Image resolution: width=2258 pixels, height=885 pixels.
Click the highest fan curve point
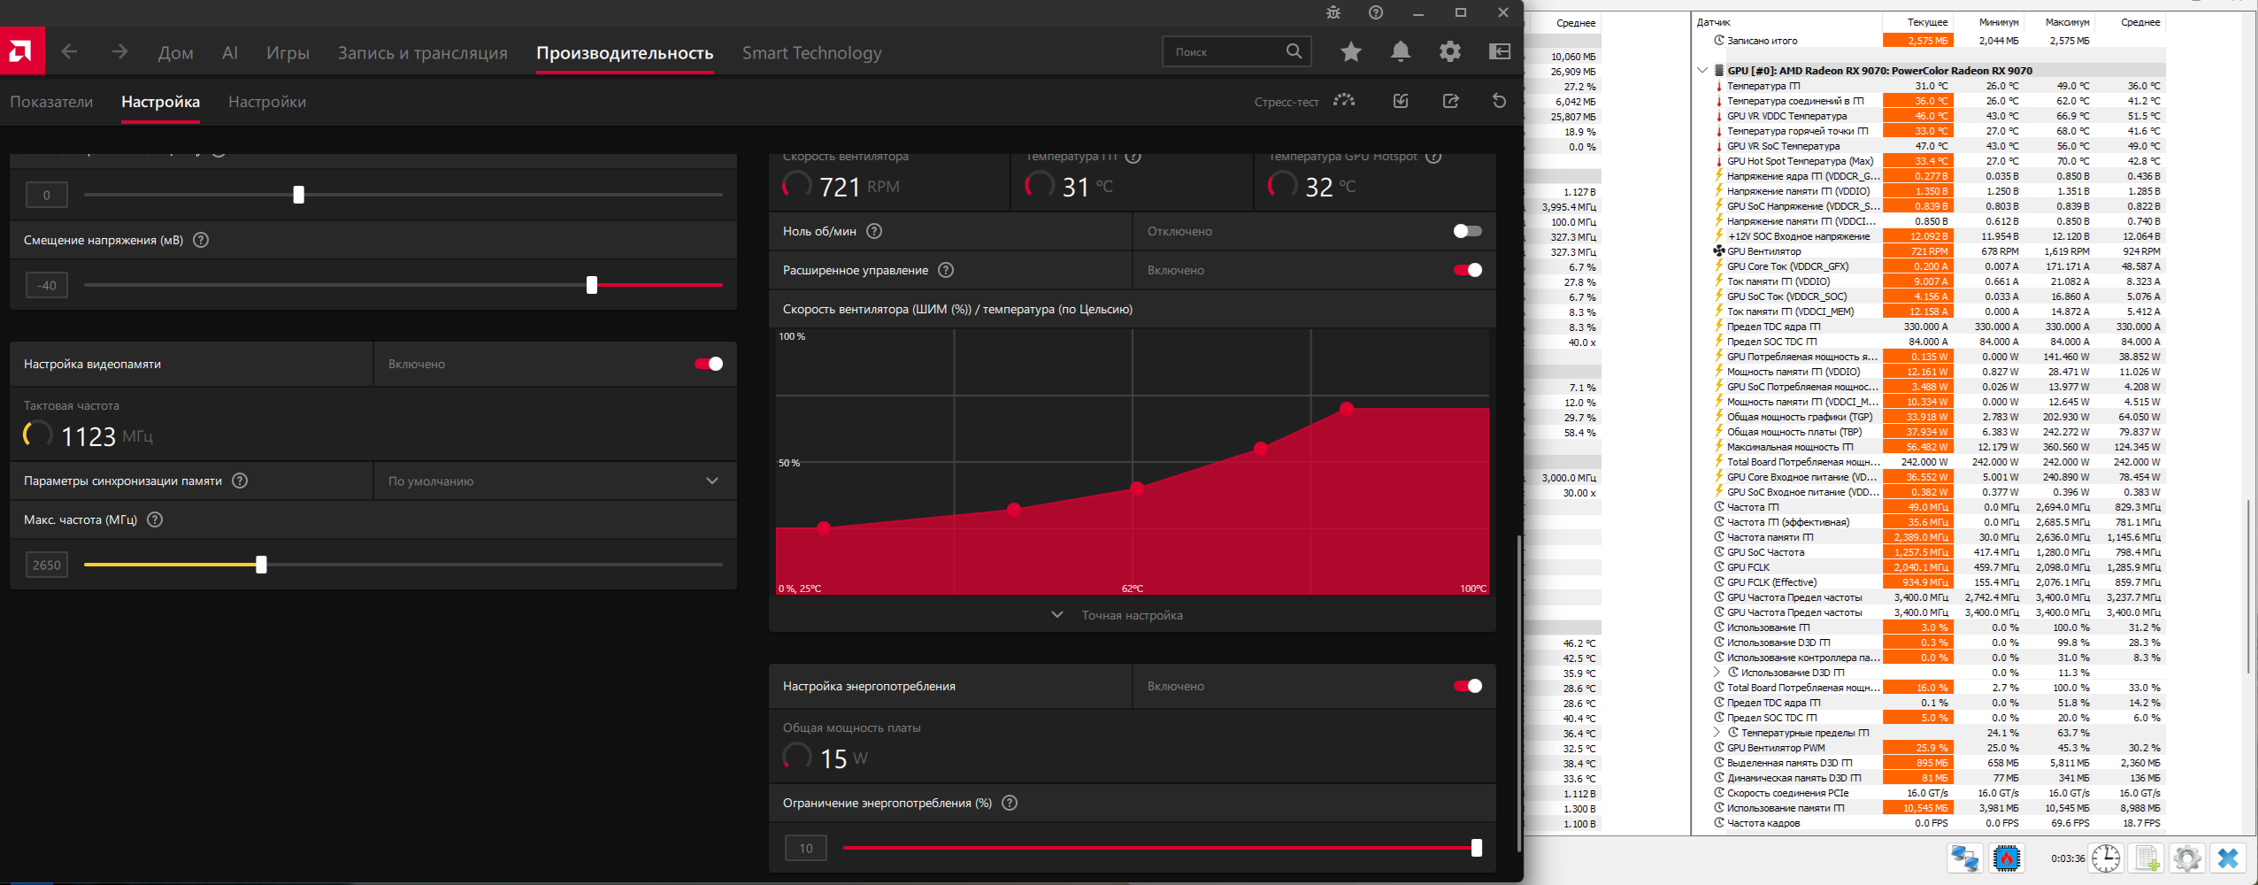click(1347, 408)
